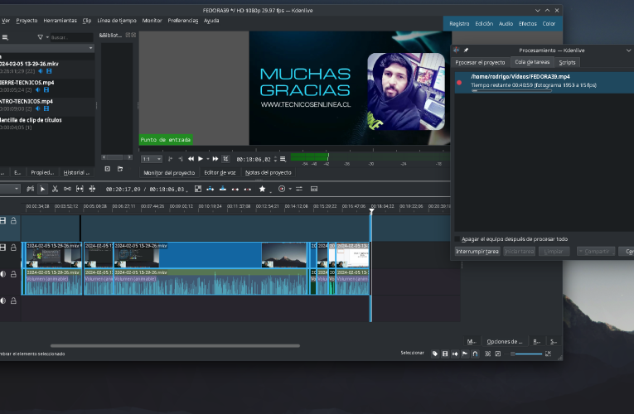
Task: Toggle video thumbnails display
Action: [445, 354]
